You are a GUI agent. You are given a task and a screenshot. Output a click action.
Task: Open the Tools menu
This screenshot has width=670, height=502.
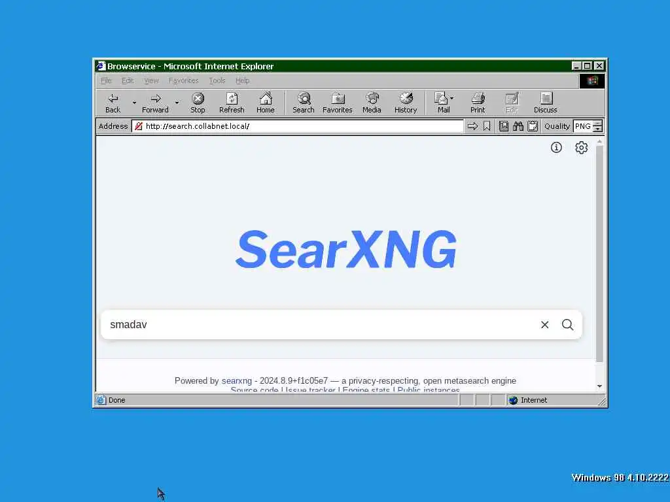[217, 80]
